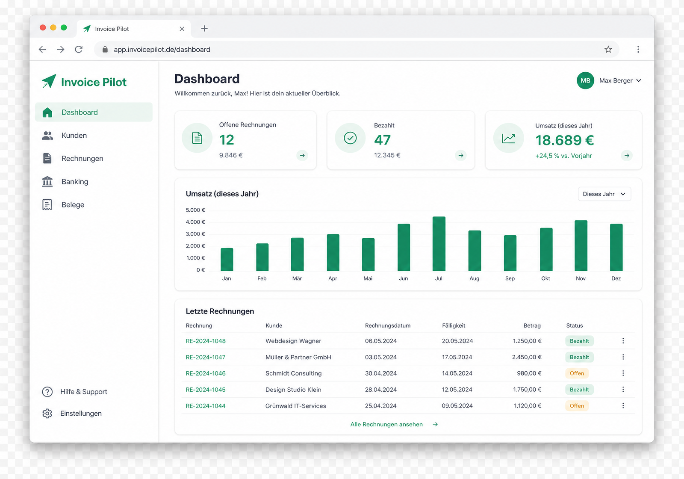Click the Jan bar in the chart

pos(227,260)
